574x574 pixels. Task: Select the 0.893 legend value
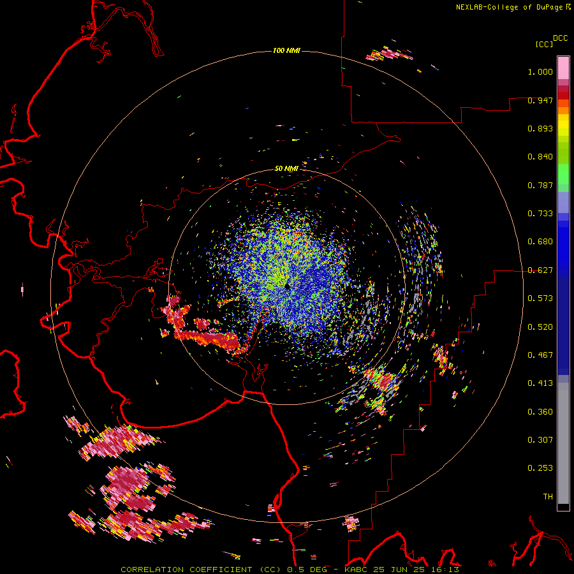tap(540, 128)
